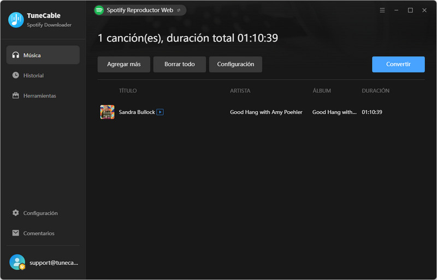Open the Comentarios section

tap(43, 233)
